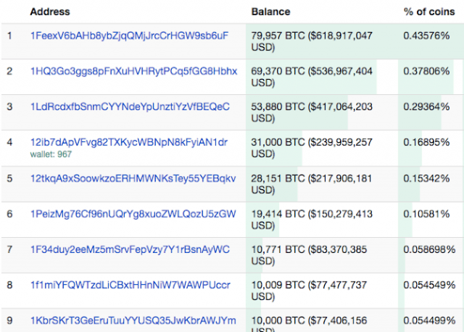Open address 1F34duy2eeMz5mSrvFepVzy7Y1rBsnAyWC
Screen dimensions: 464x332
130,249
